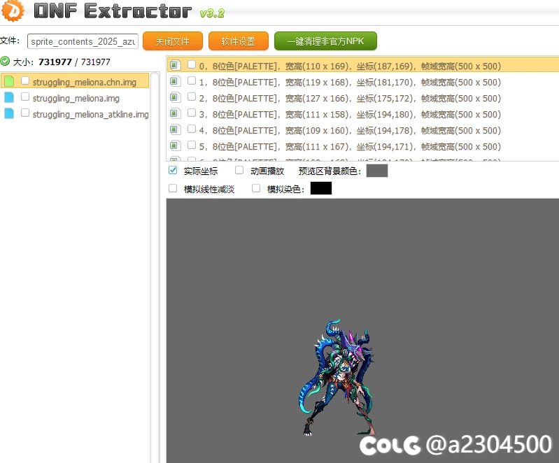Click the image icon of frame 4 row
This screenshot has width=559, height=463.
pos(175,129)
